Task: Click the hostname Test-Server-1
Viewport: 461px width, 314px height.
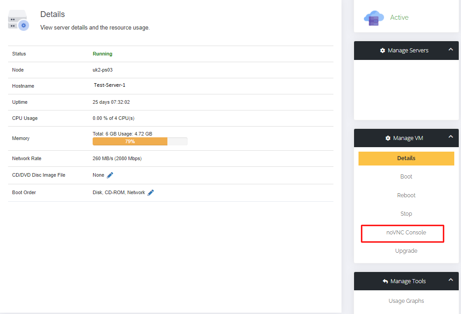Action: 109,85
